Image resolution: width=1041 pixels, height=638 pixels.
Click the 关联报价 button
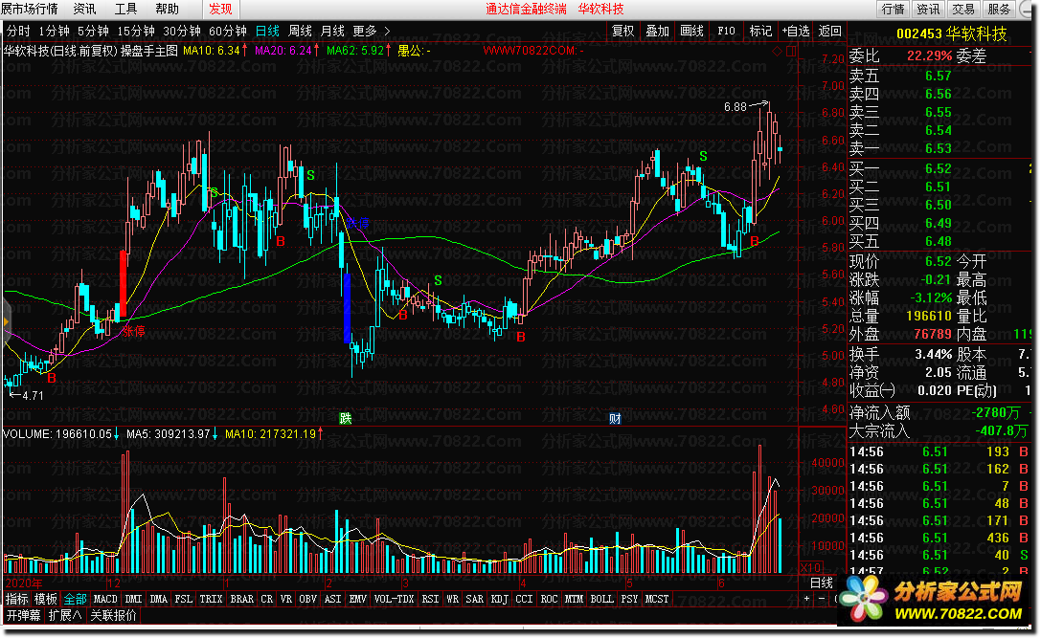pyautogui.click(x=114, y=615)
